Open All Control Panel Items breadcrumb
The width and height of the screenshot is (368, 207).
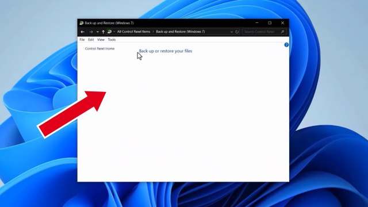point(133,32)
